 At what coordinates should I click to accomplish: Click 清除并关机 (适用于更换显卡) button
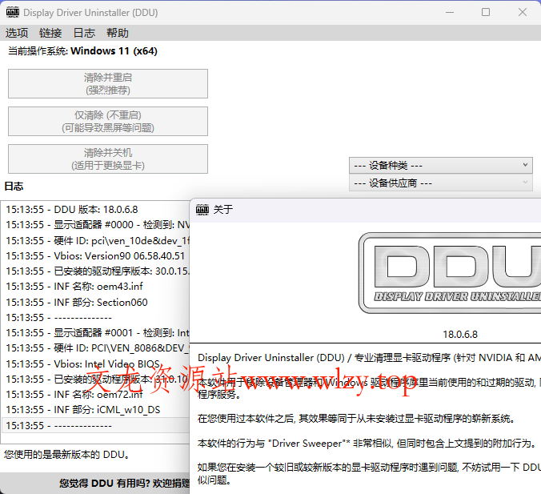[x=108, y=159]
